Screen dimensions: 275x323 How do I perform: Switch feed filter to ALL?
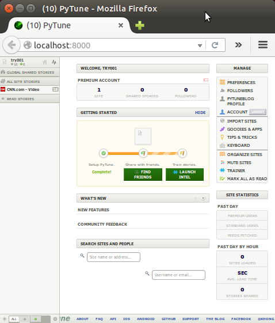[x=14, y=319]
